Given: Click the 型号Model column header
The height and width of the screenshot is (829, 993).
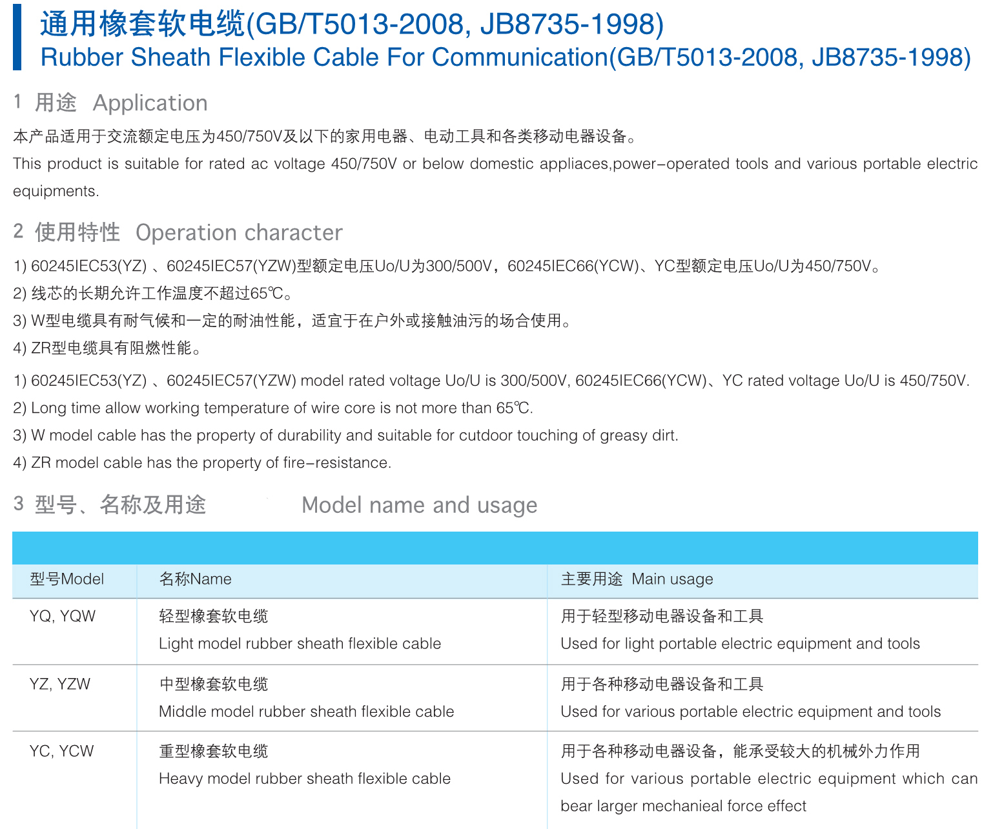Looking at the screenshot, I should click(67, 579).
